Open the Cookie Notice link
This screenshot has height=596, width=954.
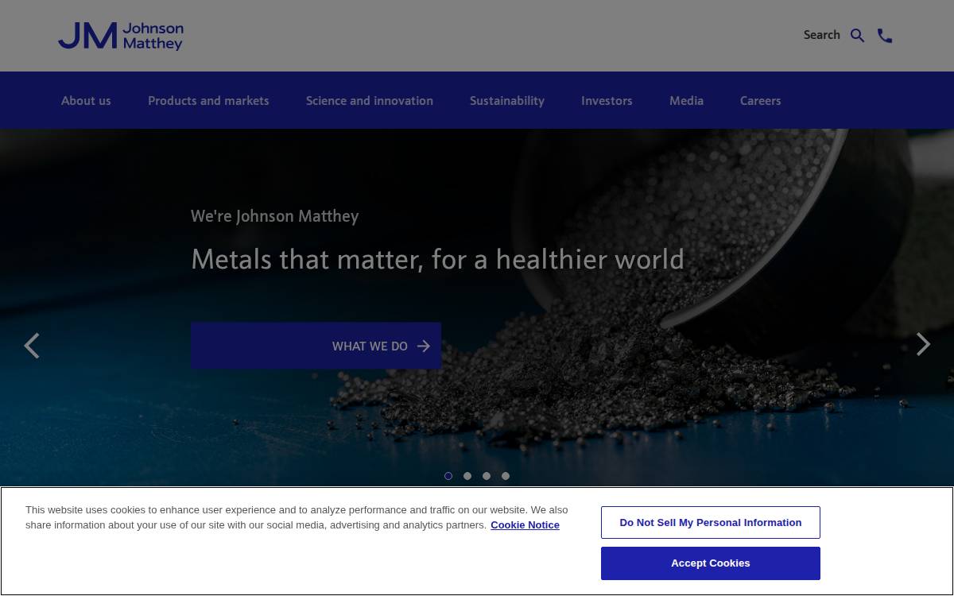coord(525,525)
